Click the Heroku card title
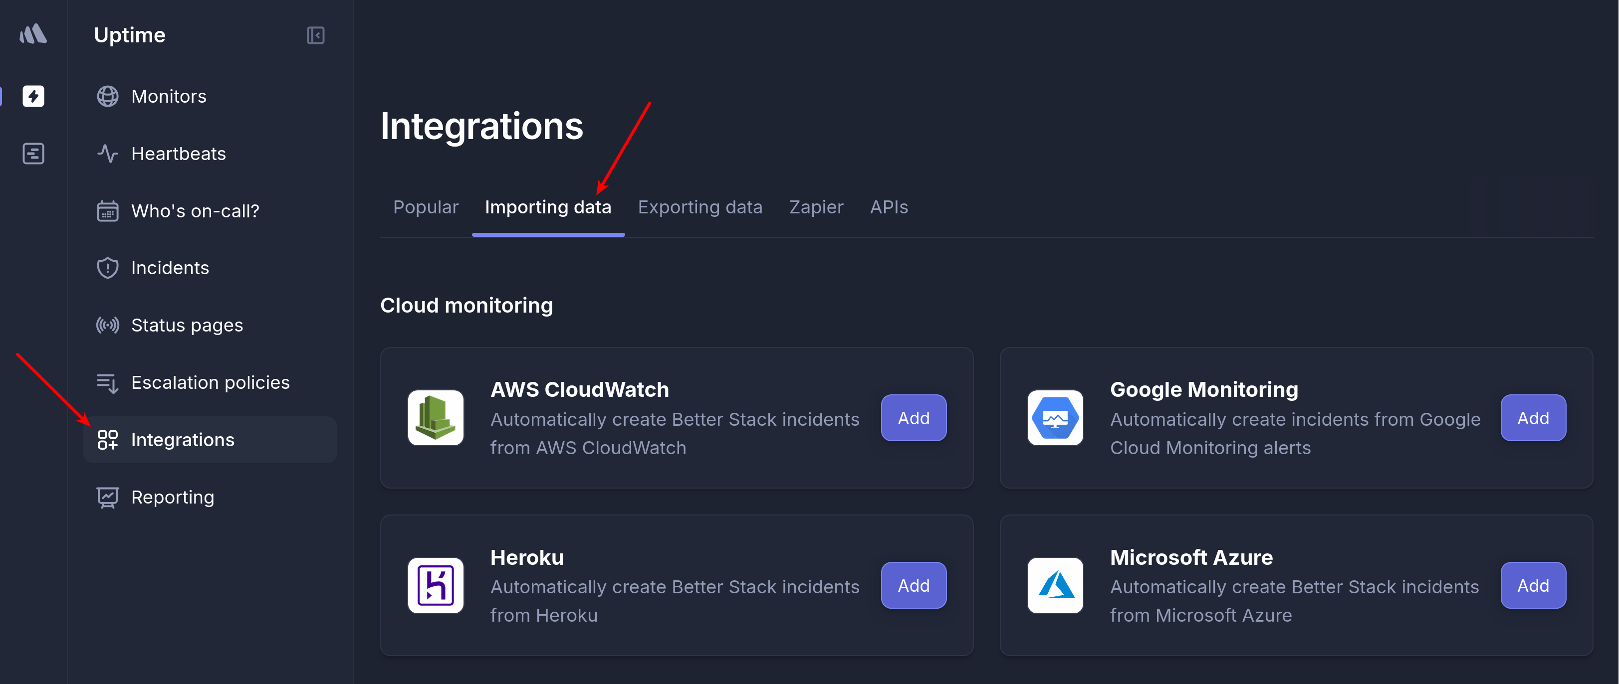1619x684 pixels. (x=527, y=557)
